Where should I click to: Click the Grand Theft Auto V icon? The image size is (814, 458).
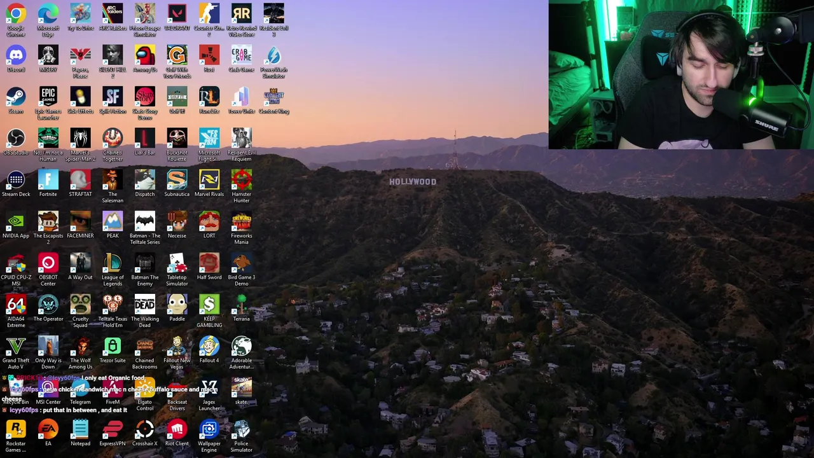[x=16, y=346]
